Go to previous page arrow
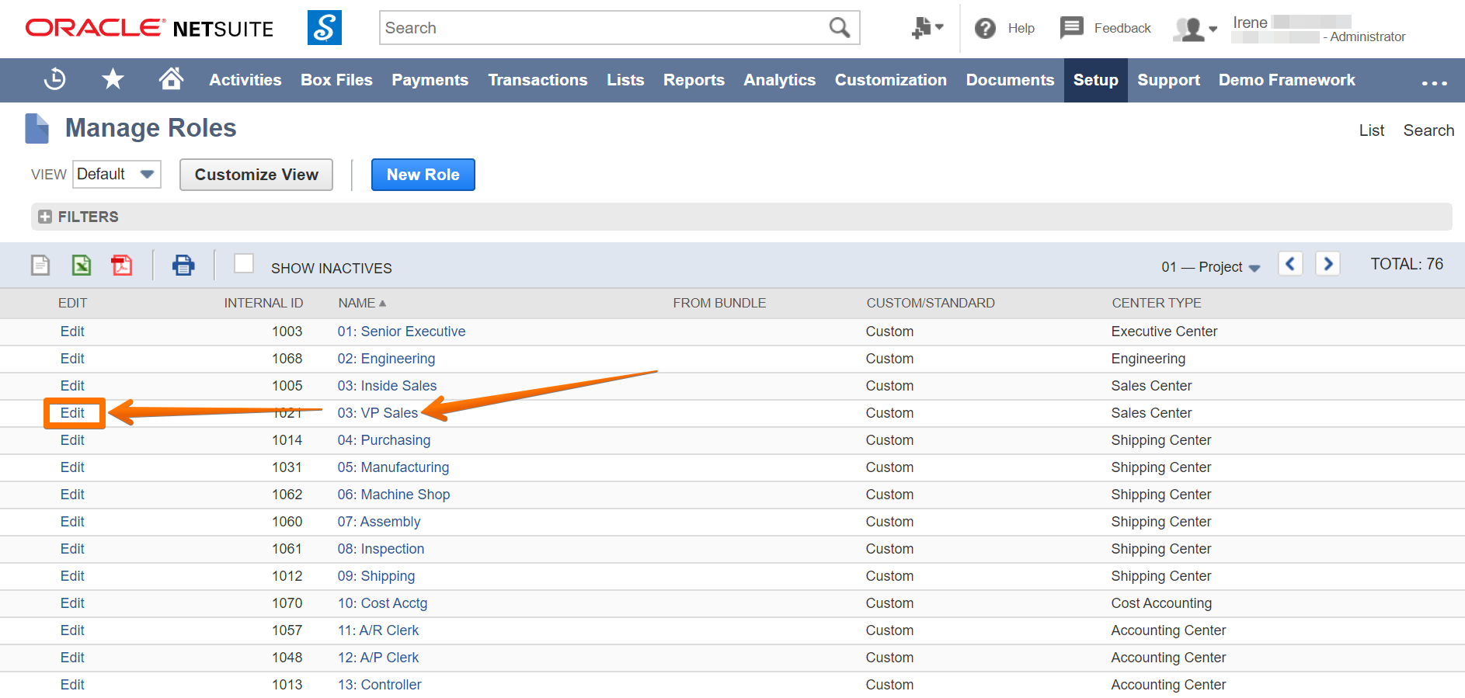Screen dimensions: 1465x698 pyautogui.click(x=1290, y=264)
